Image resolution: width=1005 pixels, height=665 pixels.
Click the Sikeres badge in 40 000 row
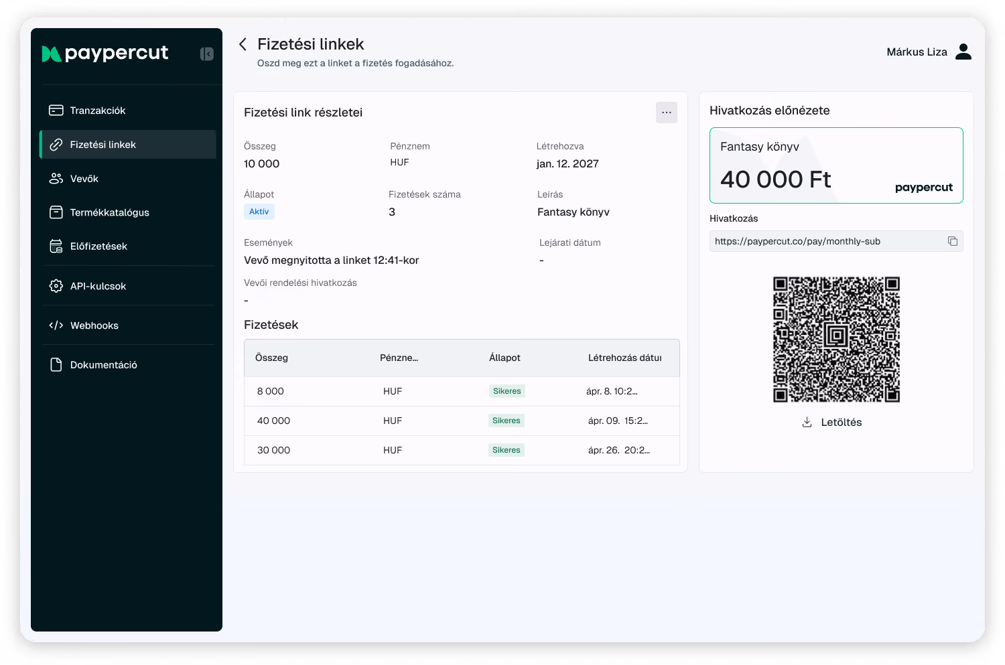[x=507, y=421]
